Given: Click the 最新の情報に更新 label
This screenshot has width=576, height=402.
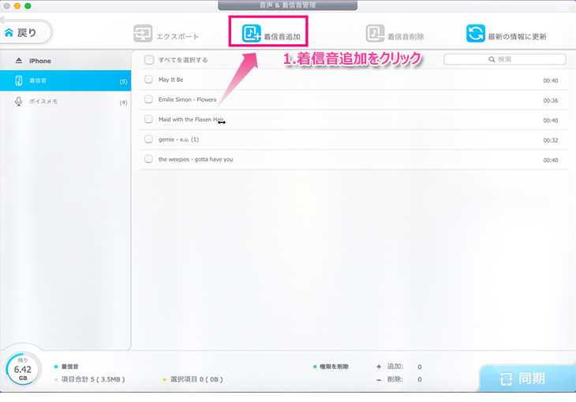Looking at the screenshot, I should pos(518,37).
